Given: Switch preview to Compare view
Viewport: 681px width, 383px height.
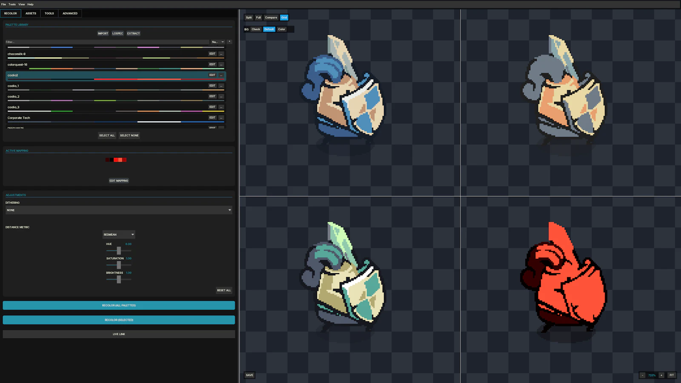Looking at the screenshot, I should pos(271,17).
